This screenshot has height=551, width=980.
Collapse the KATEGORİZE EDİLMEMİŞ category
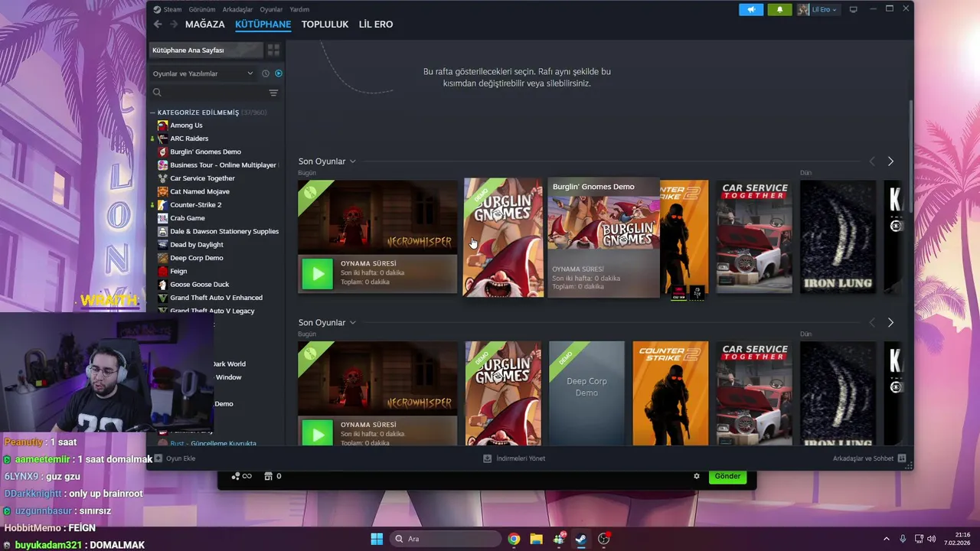(152, 112)
